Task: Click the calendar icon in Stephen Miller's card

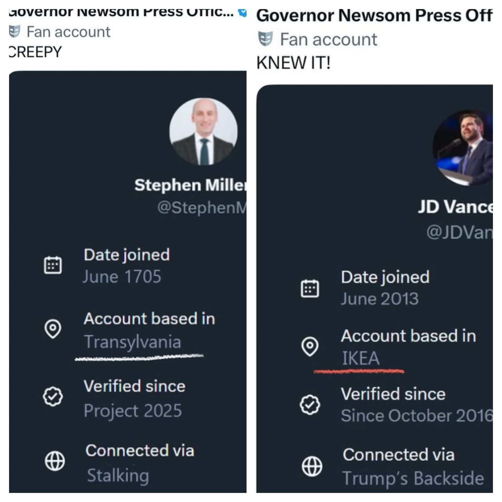Action: (x=53, y=265)
